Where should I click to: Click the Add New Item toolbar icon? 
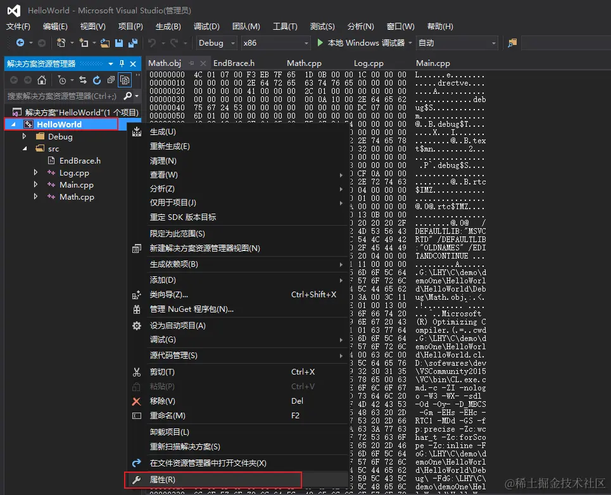pos(84,43)
